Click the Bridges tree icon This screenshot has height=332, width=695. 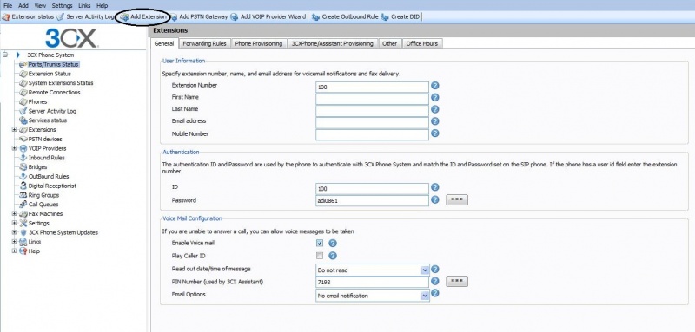pyautogui.click(x=23, y=167)
